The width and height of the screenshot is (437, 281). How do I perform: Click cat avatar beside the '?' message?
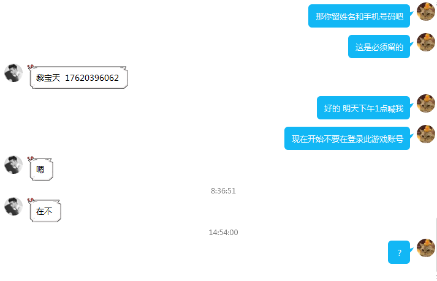tap(425, 248)
